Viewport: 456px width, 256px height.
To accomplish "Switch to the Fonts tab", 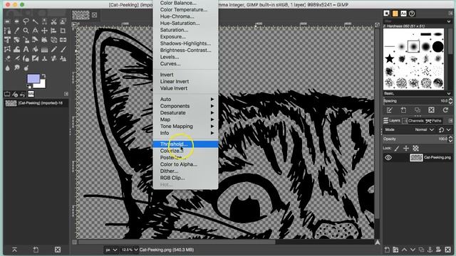I will [x=403, y=14].
